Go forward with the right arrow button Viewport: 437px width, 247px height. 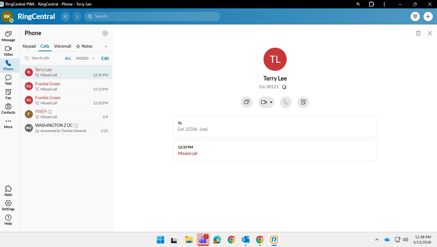tap(77, 16)
